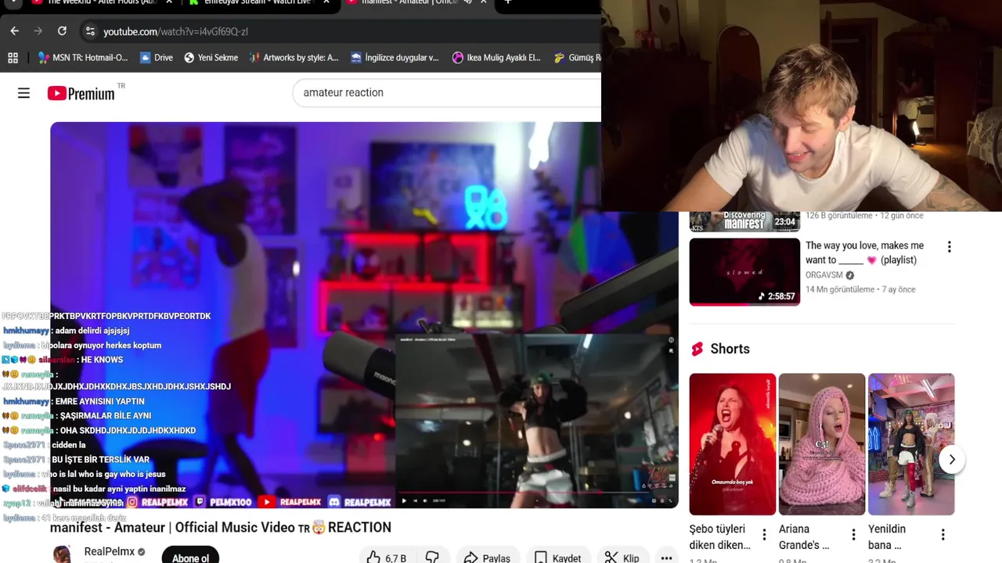The height and width of the screenshot is (563, 1002).
Task: Open options for Şebo tüyleri Short
Action: 764,535
